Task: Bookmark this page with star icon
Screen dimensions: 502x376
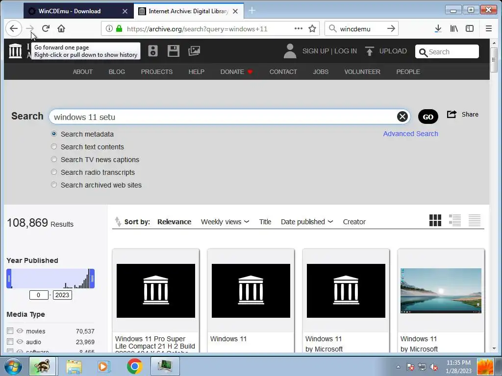Action: click(312, 28)
